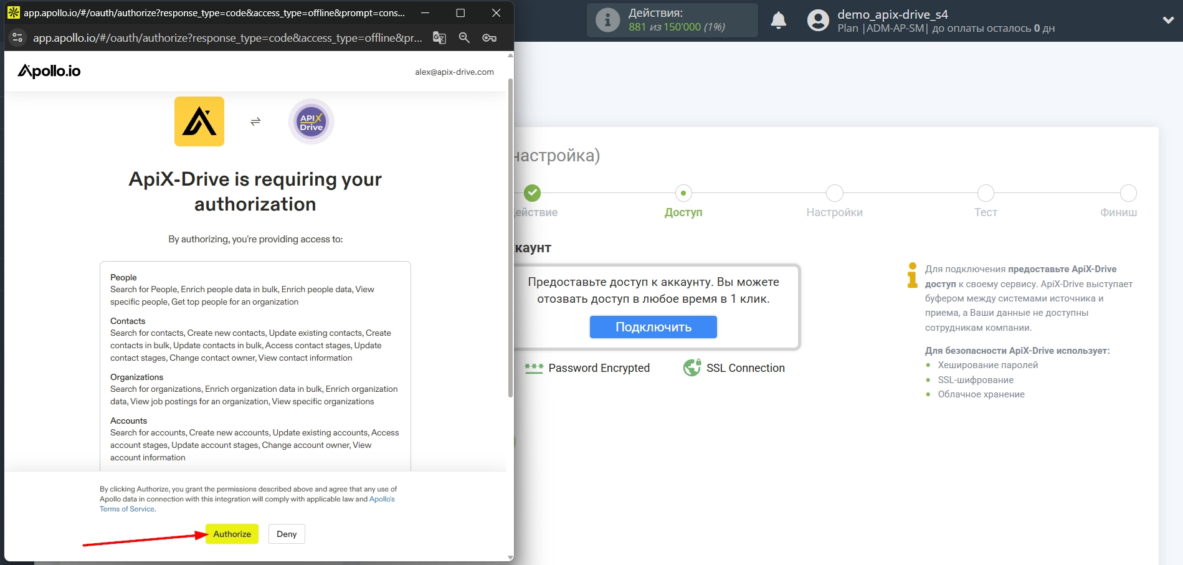The height and width of the screenshot is (565, 1183).
Task: Select the Доступ step marker
Action: (x=683, y=193)
